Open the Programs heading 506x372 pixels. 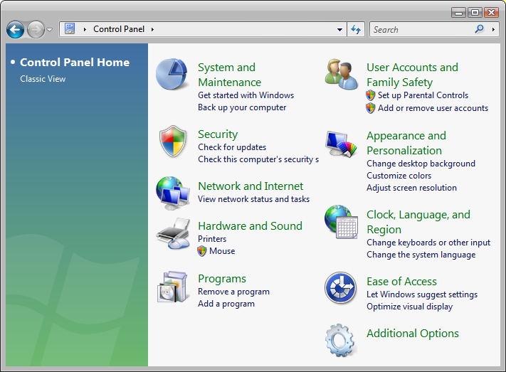point(222,278)
